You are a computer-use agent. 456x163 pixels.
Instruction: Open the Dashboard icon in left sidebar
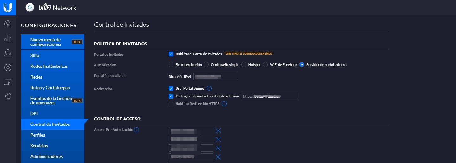[x=8, y=24]
